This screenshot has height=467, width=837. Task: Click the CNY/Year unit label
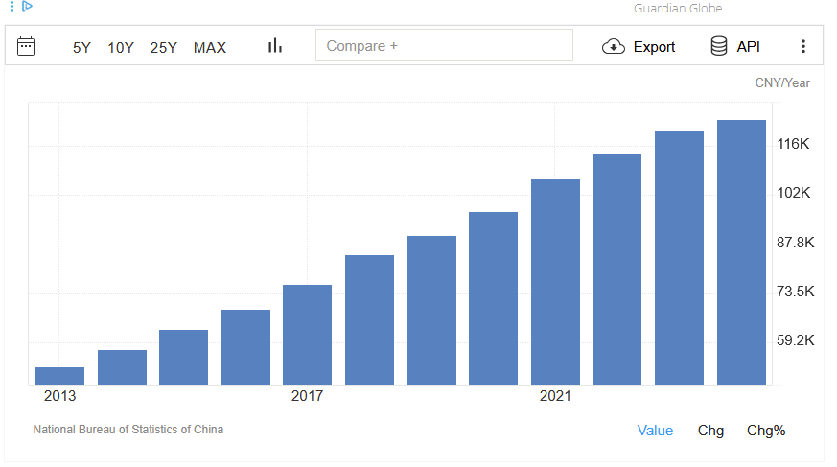782,83
